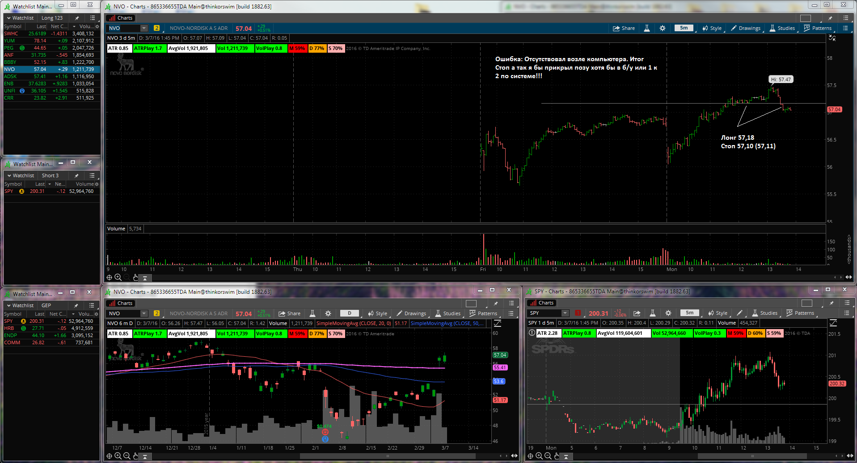This screenshot has width=857, height=463.
Task: Click Charts tab in bottom NVO daily window
Action: [x=121, y=303]
